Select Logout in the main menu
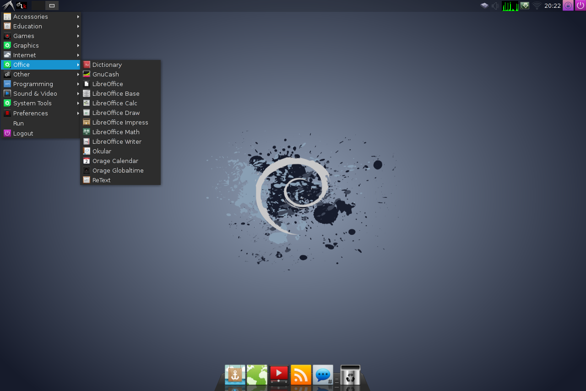The image size is (586, 391). point(41,133)
